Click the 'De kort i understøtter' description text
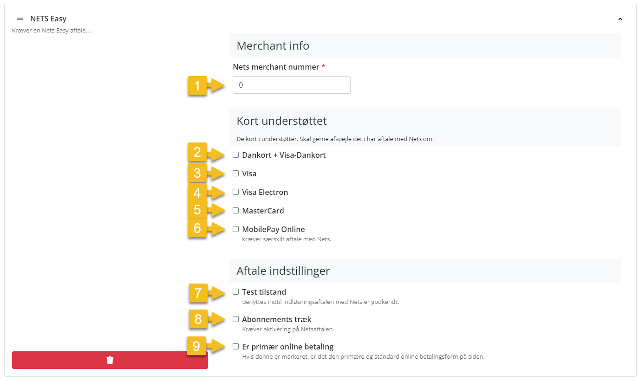Screen dimensions: 639x381 [335, 139]
